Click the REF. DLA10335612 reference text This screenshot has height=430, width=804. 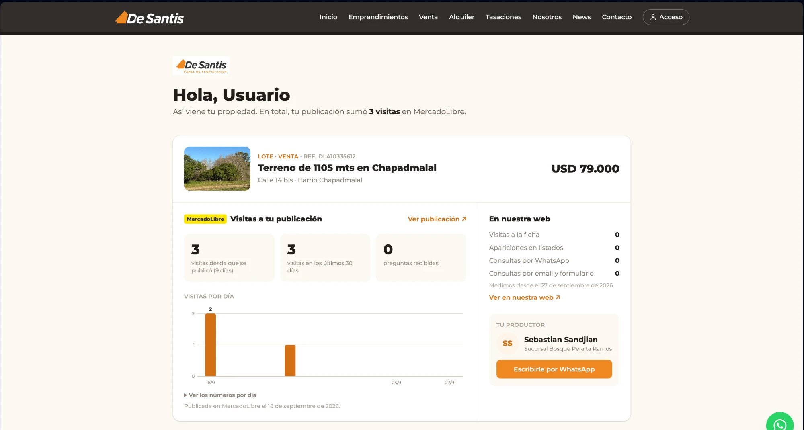click(x=329, y=156)
